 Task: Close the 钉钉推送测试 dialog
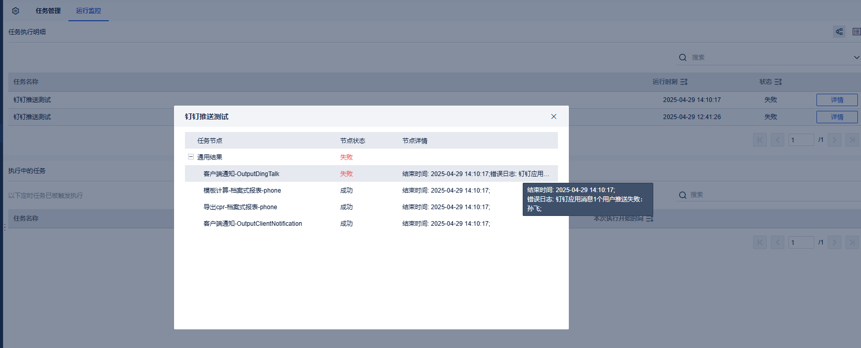click(554, 117)
